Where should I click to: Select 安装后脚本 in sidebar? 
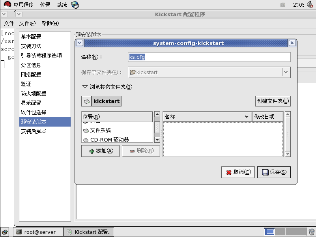coord(45,131)
